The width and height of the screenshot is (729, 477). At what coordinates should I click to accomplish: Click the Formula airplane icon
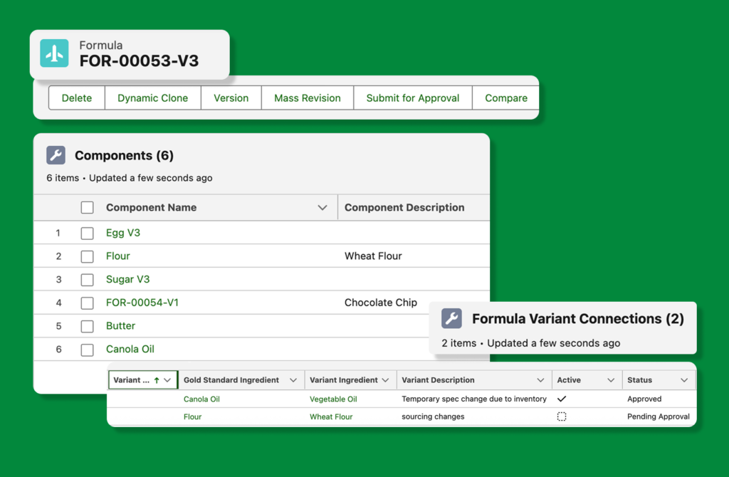point(54,53)
